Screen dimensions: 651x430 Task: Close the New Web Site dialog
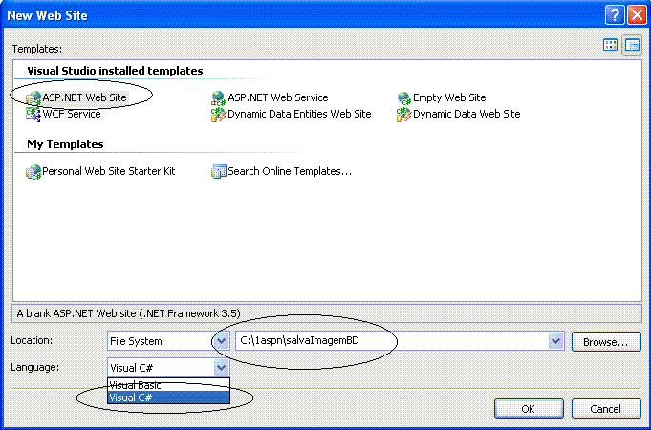pos(637,16)
